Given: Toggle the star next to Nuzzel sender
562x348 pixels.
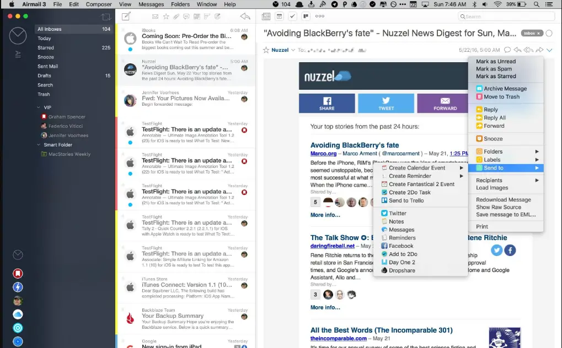Looking at the screenshot, I should pos(266,50).
